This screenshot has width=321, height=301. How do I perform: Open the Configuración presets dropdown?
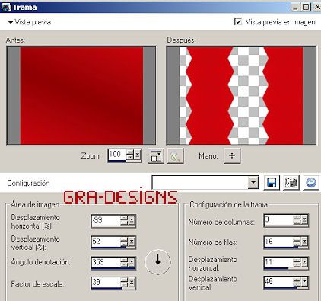[253, 182]
